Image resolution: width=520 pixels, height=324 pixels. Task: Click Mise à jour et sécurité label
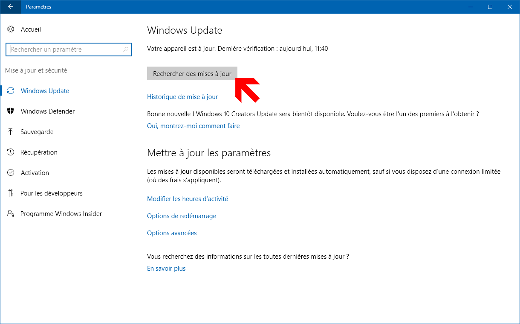pyautogui.click(x=36, y=70)
